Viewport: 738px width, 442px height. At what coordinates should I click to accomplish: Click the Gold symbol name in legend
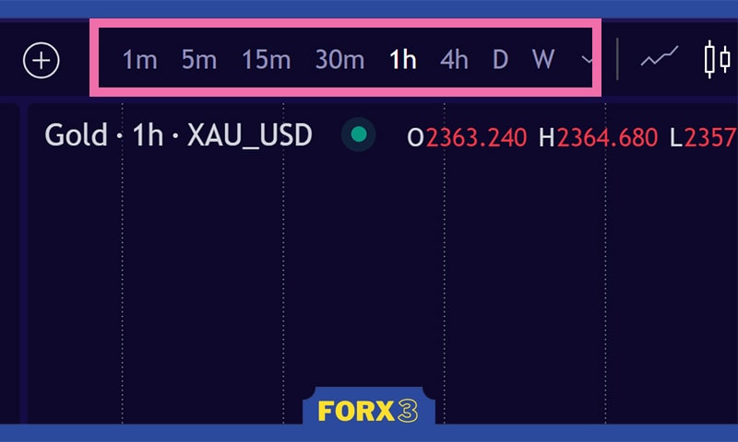click(76, 136)
